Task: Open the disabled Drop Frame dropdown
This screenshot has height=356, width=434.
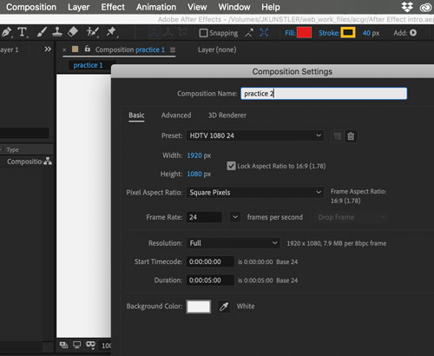Action: click(x=351, y=217)
